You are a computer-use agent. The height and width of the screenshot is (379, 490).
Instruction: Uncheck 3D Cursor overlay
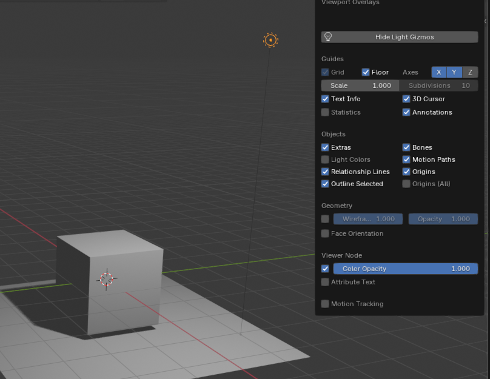coord(406,99)
